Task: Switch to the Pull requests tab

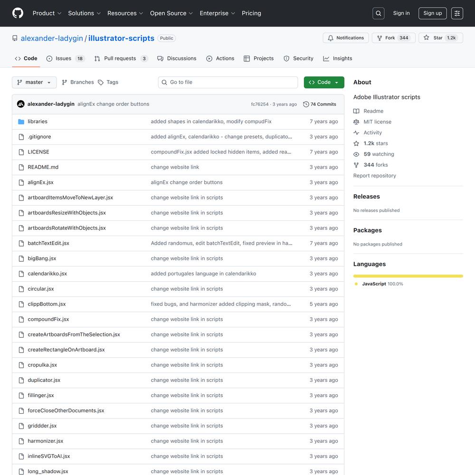Action: click(x=121, y=58)
